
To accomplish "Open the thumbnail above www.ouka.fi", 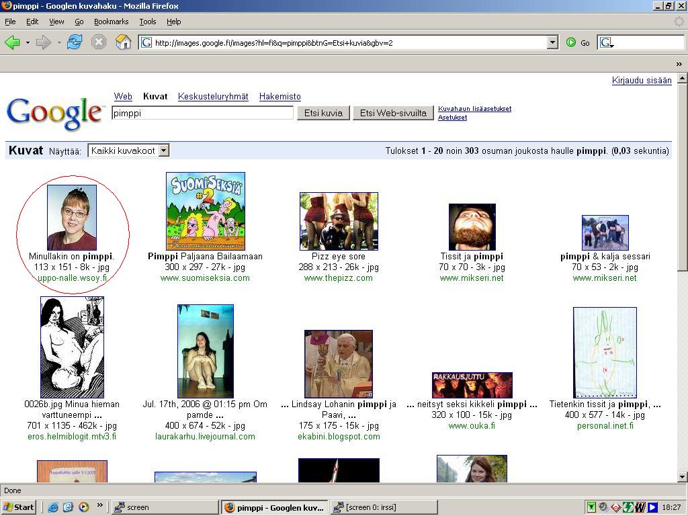I will 472,385.
